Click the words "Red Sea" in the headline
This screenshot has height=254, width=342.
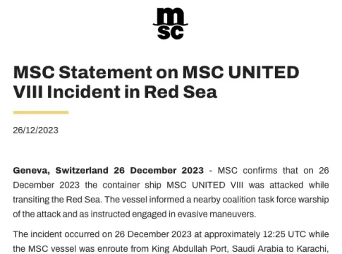pos(181,92)
